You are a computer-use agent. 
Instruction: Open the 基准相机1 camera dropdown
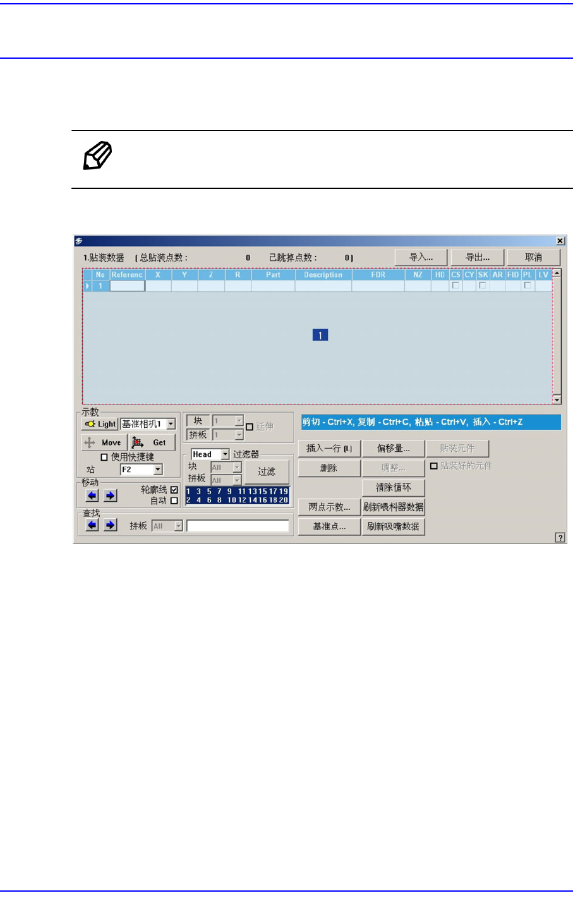171,424
